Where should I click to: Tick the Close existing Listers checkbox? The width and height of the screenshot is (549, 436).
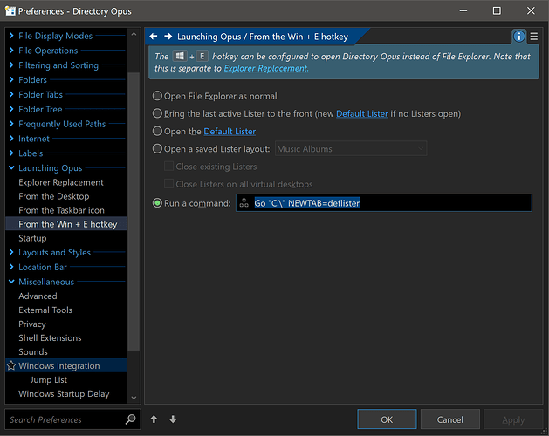coord(168,167)
